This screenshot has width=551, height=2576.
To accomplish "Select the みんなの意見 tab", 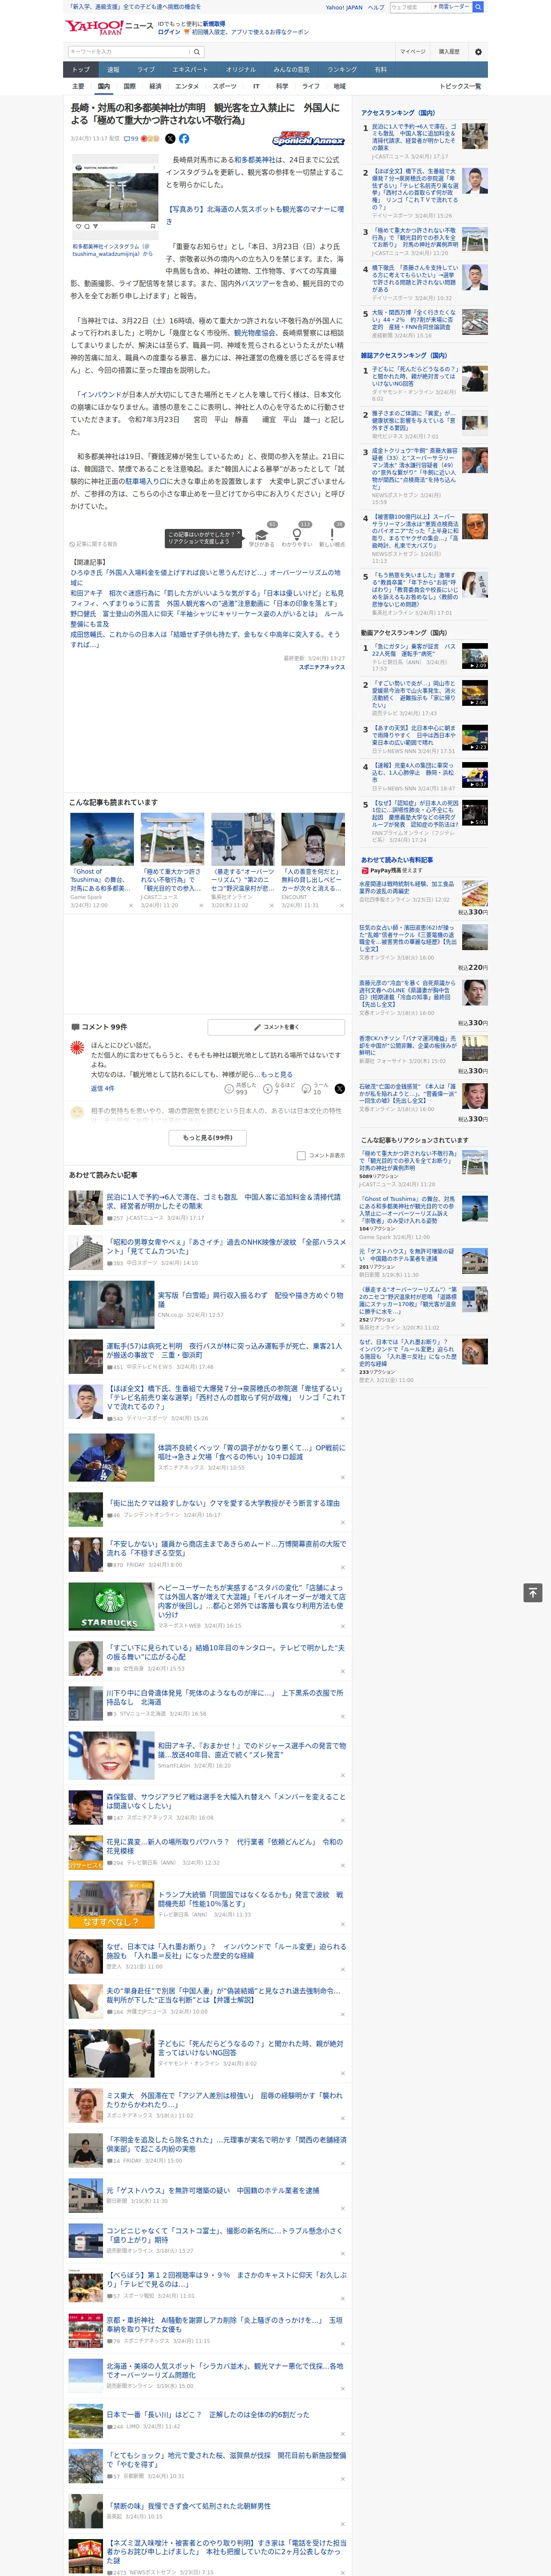I will pos(291,70).
